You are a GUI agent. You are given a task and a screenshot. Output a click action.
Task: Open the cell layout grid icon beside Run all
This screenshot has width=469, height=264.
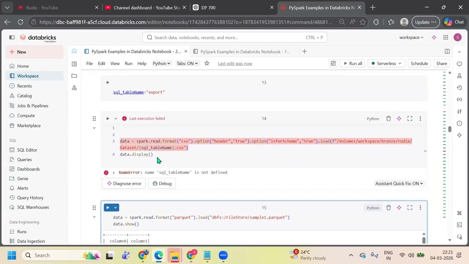tap(333, 63)
